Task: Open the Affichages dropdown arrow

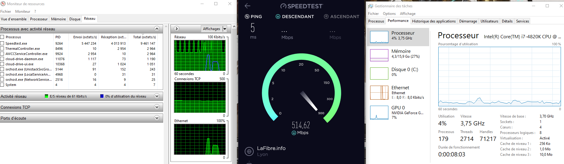Action: (225, 29)
